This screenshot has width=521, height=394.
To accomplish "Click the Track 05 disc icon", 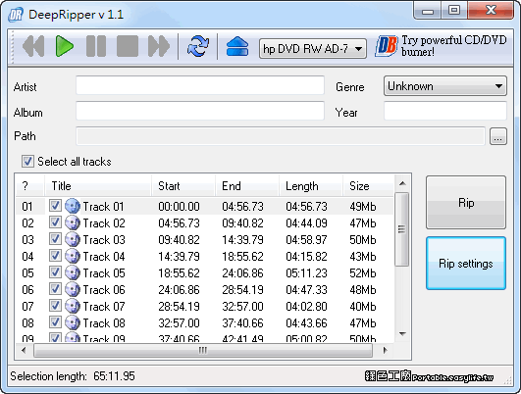I will [x=73, y=272].
